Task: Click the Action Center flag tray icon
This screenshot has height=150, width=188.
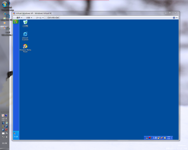Action: coord(6,133)
